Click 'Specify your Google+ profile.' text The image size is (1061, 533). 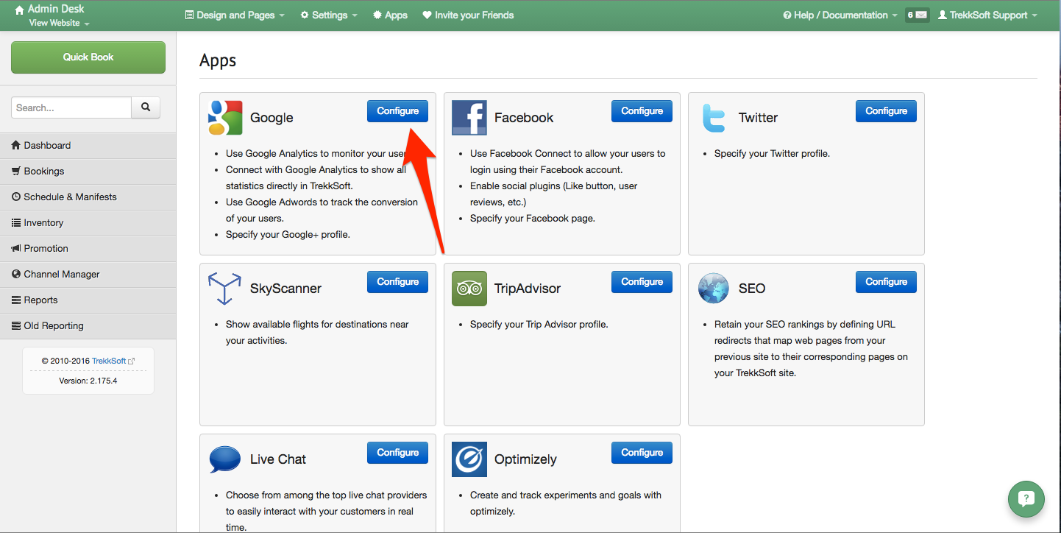(x=288, y=235)
